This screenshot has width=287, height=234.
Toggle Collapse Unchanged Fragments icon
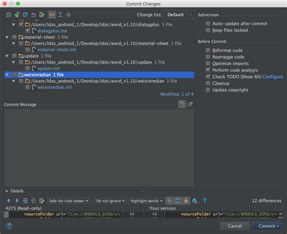click(170, 201)
